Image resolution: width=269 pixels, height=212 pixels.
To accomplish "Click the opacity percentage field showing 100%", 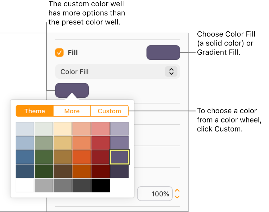I will tap(155, 194).
